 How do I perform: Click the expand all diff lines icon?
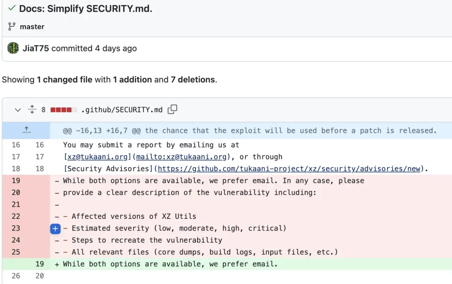(32, 110)
